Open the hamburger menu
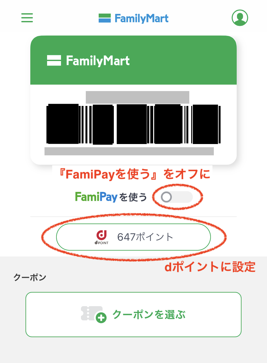This screenshot has height=363, width=267. 27,18
